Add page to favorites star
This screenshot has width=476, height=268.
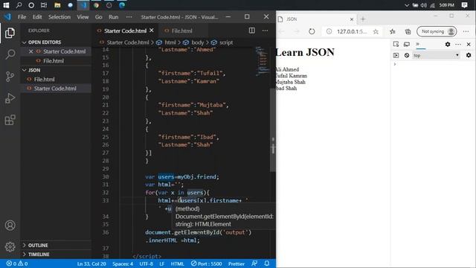tap(376, 31)
